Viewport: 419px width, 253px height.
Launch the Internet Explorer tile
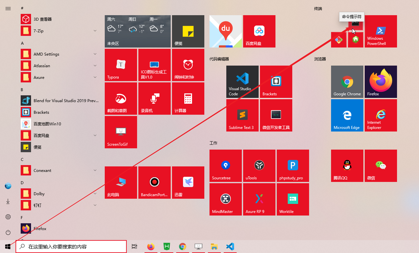[x=381, y=115]
